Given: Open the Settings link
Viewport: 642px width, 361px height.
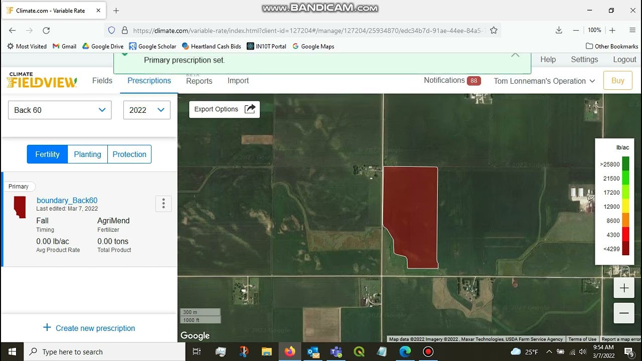Looking at the screenshot, I should (x=584, y=59).
